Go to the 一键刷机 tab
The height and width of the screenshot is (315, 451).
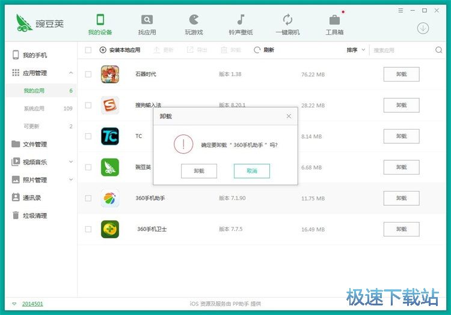click(287, 25)
